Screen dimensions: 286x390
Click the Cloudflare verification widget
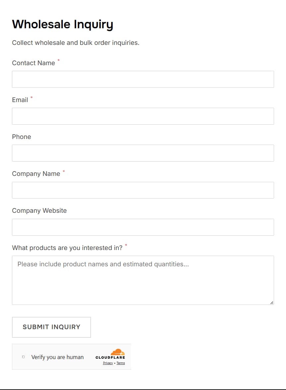[x=71, y=356]
